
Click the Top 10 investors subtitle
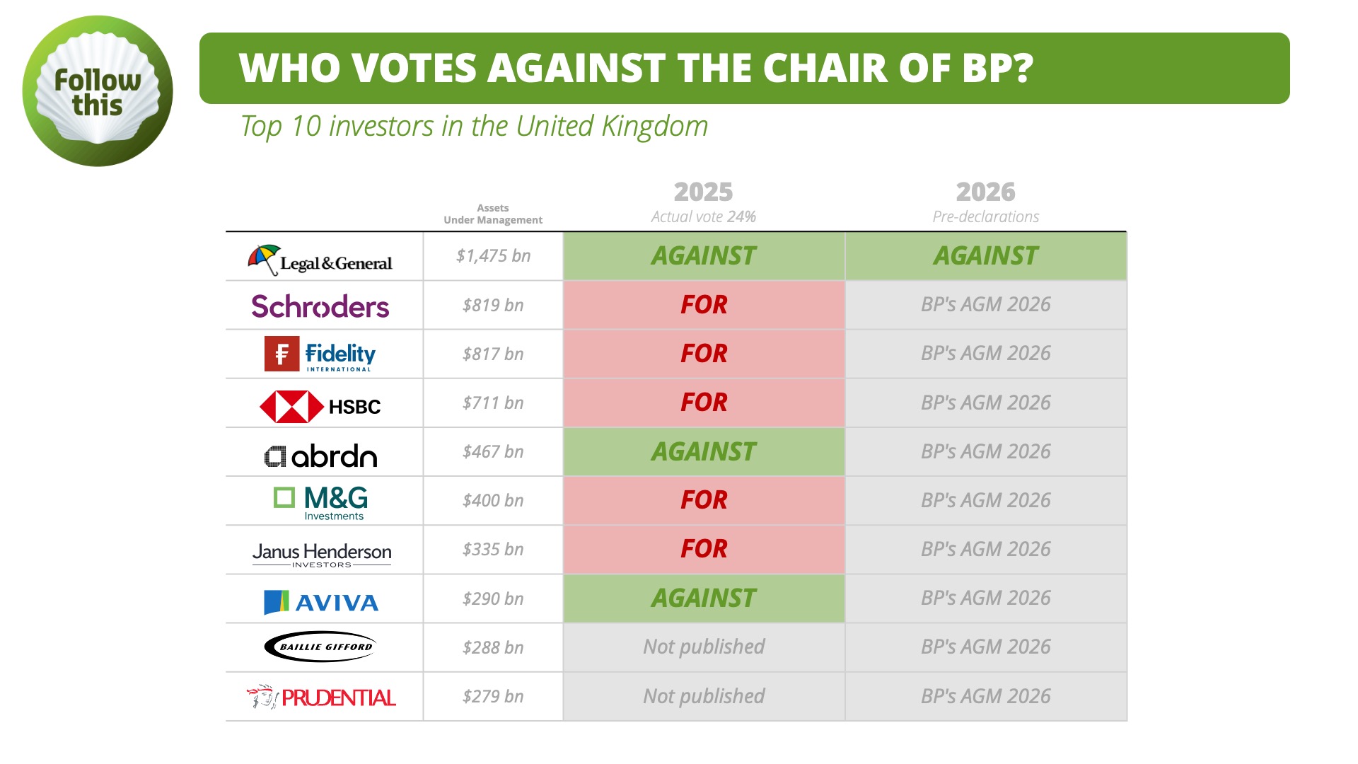pyautogui.click(x=474, y=127)
